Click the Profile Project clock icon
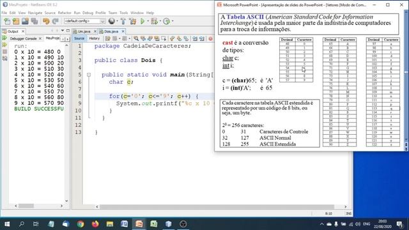The image size is (409, 230). (166, 21)
